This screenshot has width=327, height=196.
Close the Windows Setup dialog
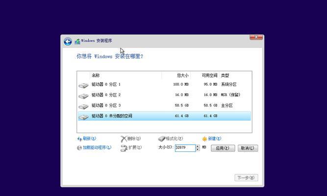click(256, 37)
